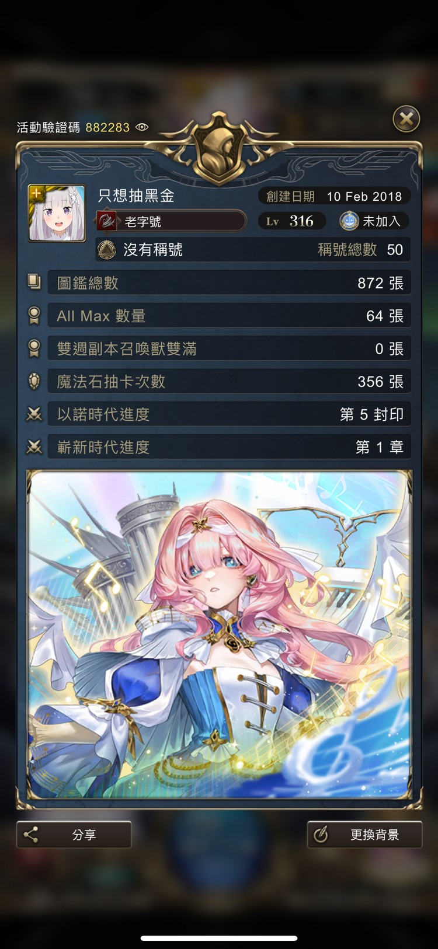Open the title medal icon by 沒有稱號
Image resolution: width=438 pixels, height=949 pixels.
tap(106, 250)
